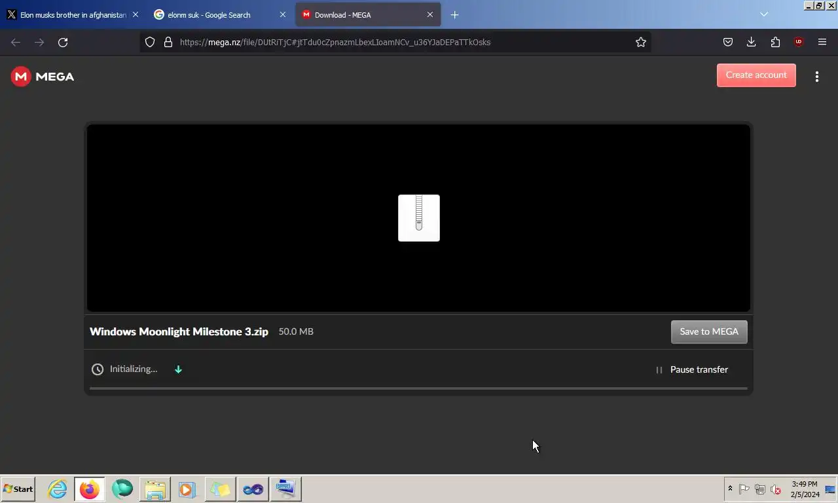
Task: Open the Firefox downloads panel
Action: click(x=752, y=42)
